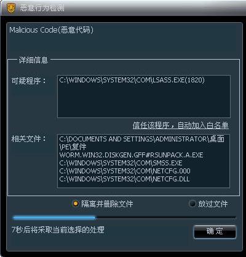246x257 pixels.
Task: Click the 相关文件： field label
Action: tap(29, 139)
